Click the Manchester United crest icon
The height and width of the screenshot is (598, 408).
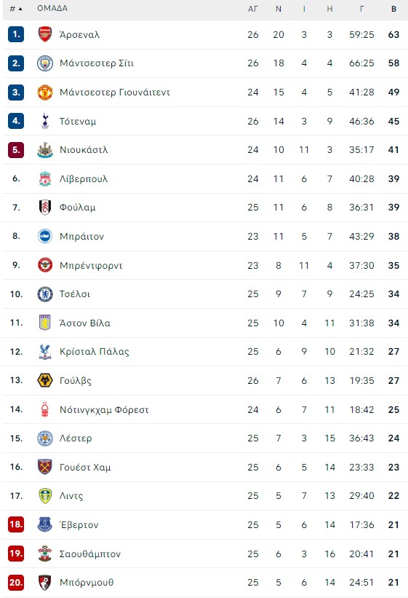coord(45,93)
